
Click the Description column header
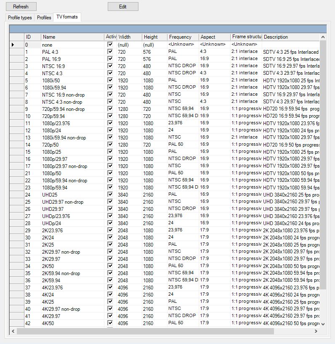tap(291, 37)
